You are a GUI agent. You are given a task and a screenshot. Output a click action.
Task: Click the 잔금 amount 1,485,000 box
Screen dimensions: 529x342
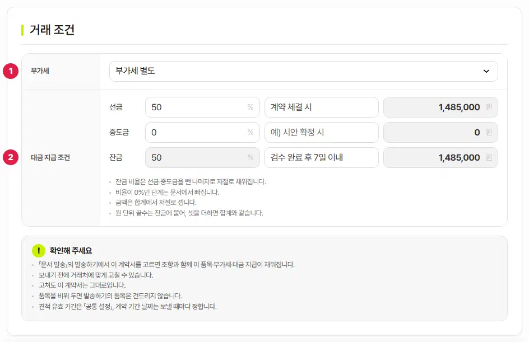tap(440, 157)
